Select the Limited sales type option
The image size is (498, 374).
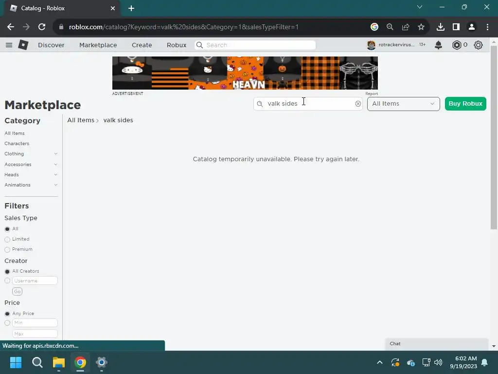pos(7,239)
